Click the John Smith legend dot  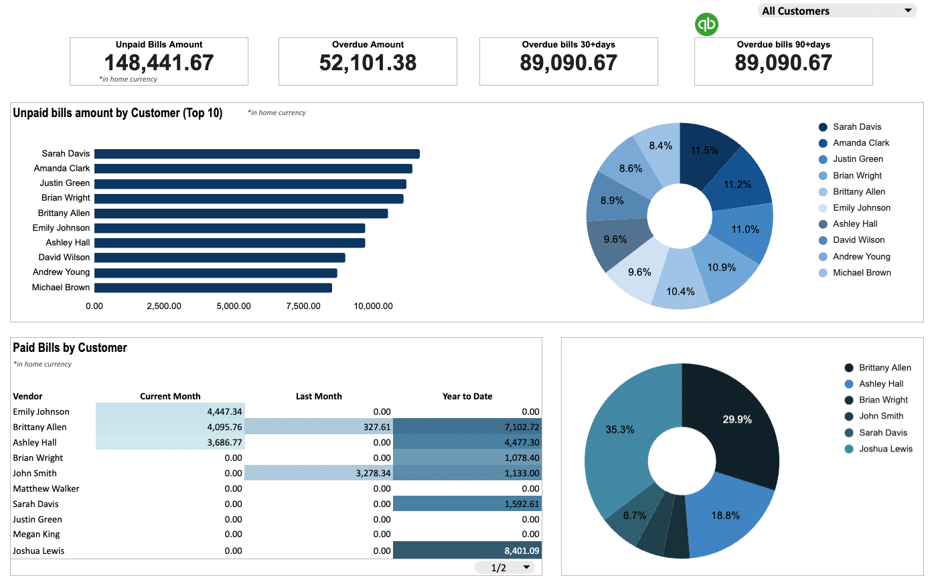[x=849, y=416]
